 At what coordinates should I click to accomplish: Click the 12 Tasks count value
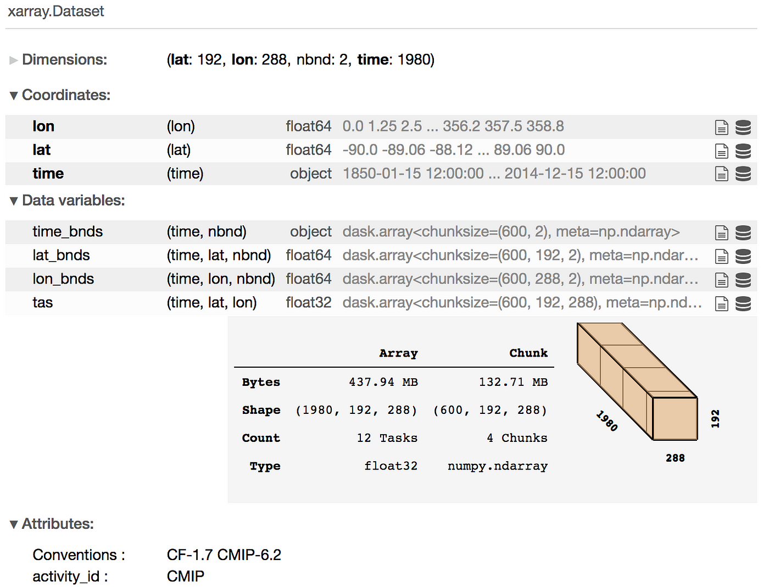coord(387,438)
